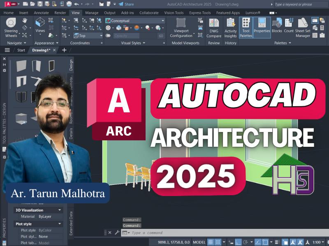The height and width of the screenshot is (246, 329).
Task: Click the Start tab near the drawing tabs
Action: tap(21, 50)
